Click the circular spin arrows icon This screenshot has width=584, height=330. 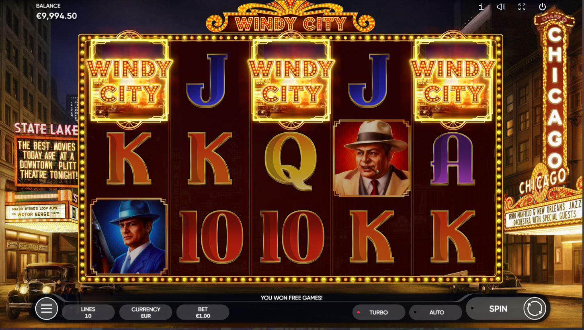click(535, 308)
